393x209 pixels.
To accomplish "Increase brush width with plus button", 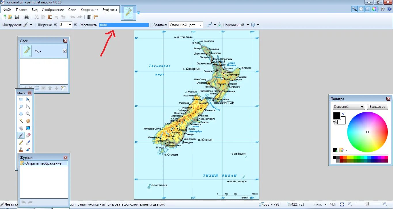I will point(76,25).
